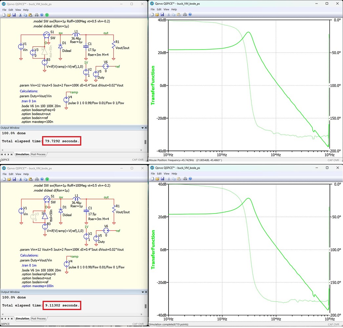The height and width of the screenshot is (328, 343).
Task: Open a file from the waveform viewer toolbar
Action: (157, 14)
